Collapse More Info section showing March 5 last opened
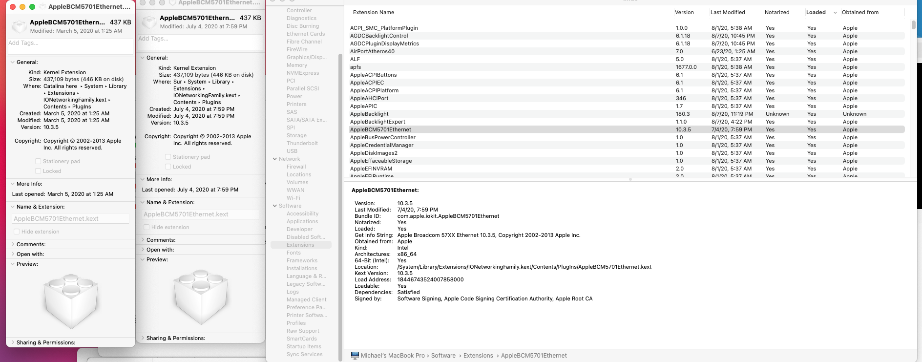The height and width of the screenshot is (362, 922). tap(12, 184)
